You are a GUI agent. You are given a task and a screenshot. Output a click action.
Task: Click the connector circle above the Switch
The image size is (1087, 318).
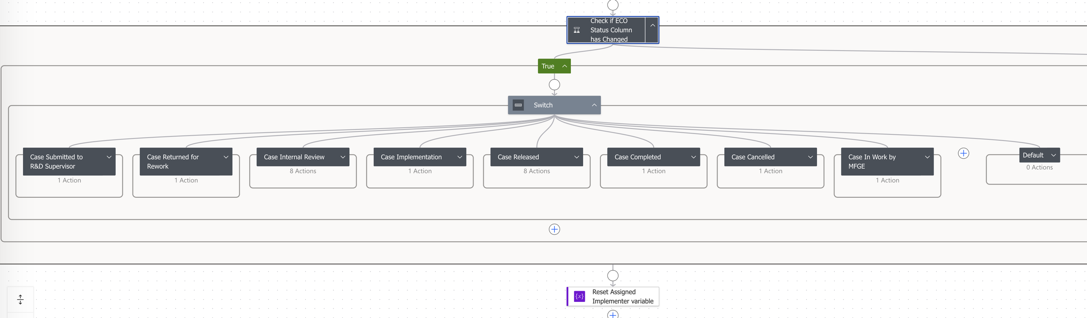(x=554, y=85)
